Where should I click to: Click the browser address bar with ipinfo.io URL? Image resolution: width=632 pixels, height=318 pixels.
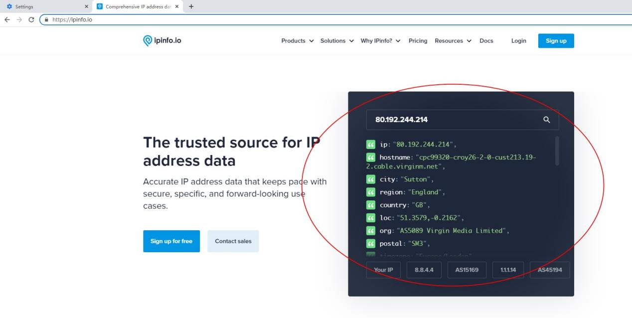[336, 20]
